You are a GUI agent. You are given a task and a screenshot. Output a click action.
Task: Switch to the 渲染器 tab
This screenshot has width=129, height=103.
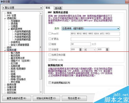[x=58, y=8]
